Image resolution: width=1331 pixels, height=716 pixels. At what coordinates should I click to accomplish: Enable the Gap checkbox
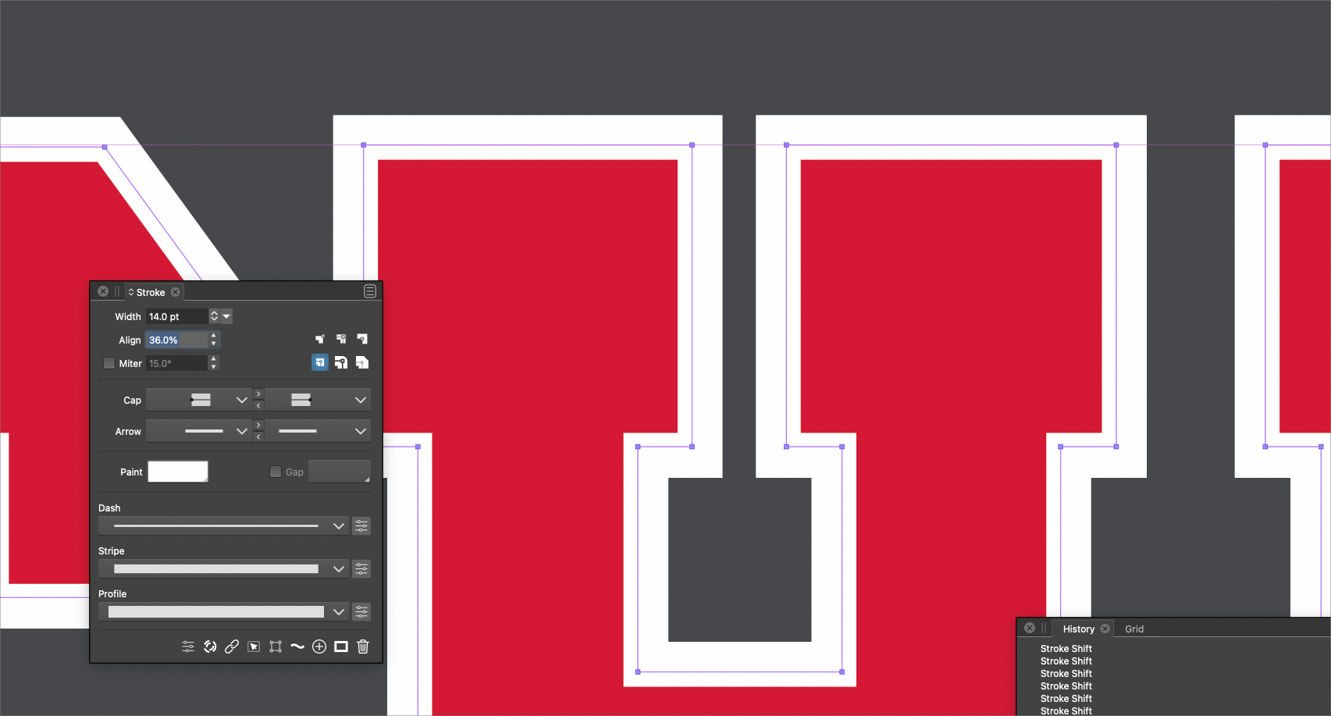pos(276,472)
